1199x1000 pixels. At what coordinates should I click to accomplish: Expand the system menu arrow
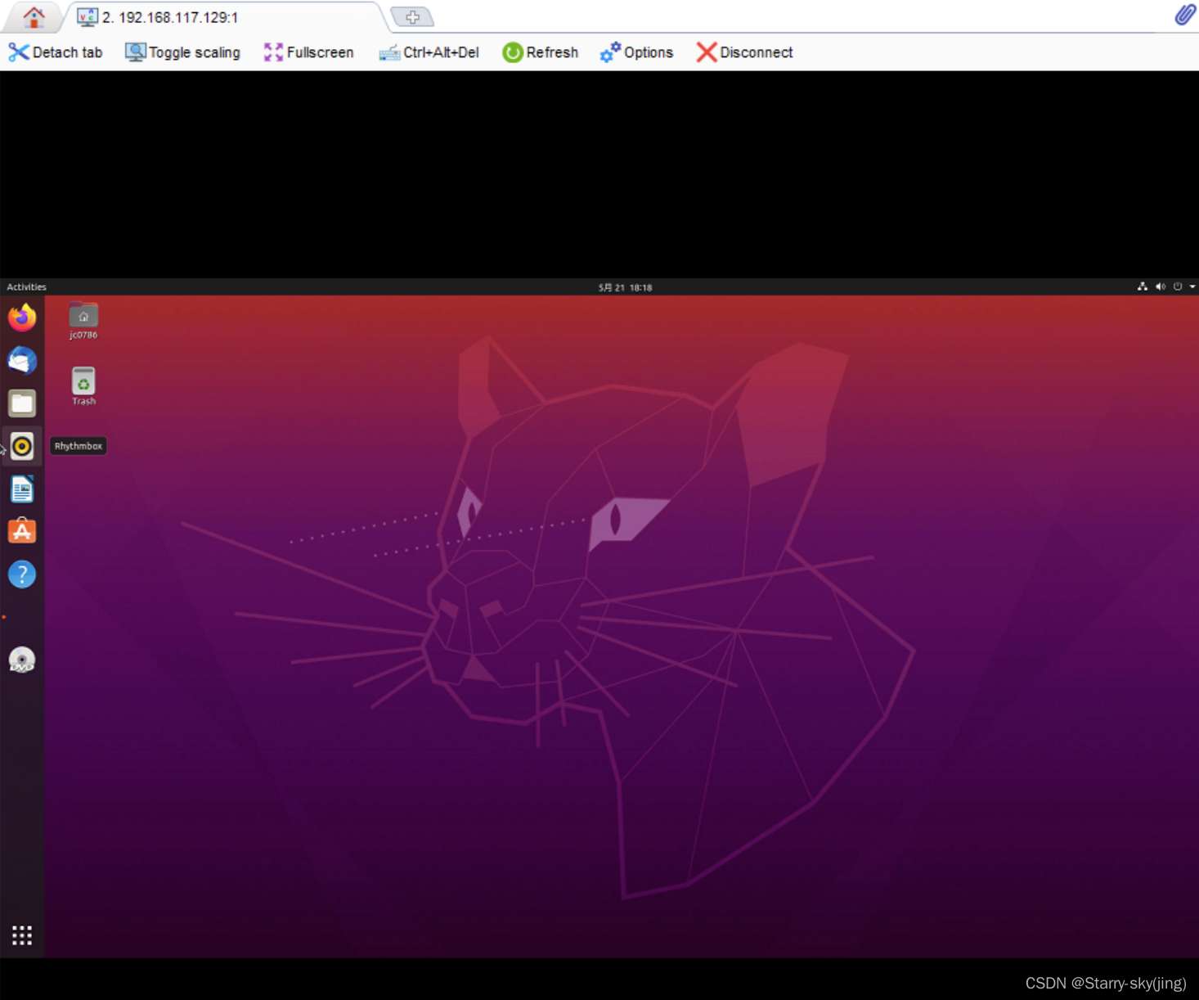point(1192,286)
